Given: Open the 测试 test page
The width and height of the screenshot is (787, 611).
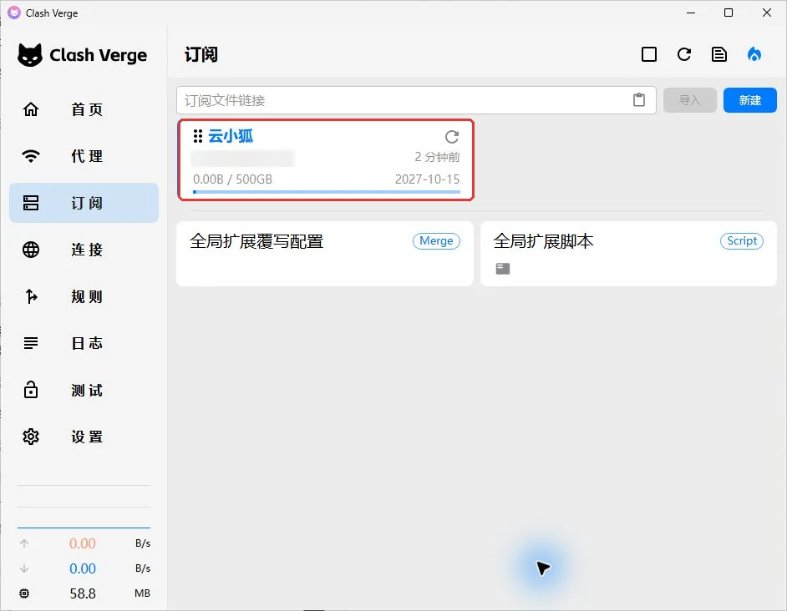Looking at the screenshot, I should click(x=84, y=390).
